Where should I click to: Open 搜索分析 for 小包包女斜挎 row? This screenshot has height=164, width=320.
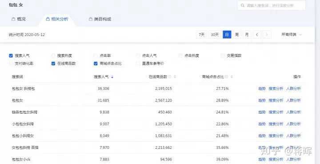[276, 124]
